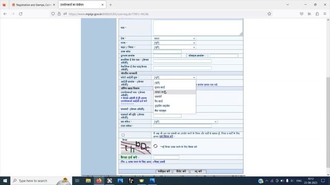Image resolution: width=330 pixels, height=185 pixels.
Task: Open the देश (country) dropdown
Action: tap(174, 39)
